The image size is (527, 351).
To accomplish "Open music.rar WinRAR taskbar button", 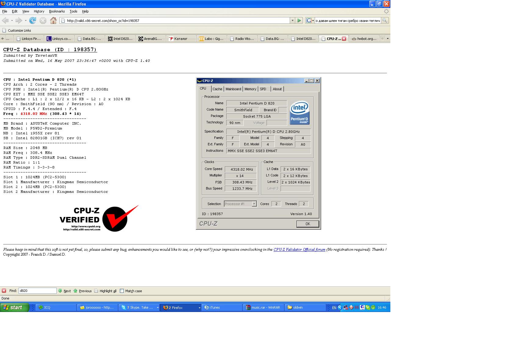I will (x=263, y=307).
